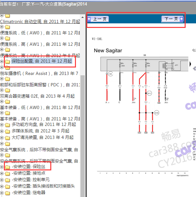
Task: Click the black right arrow beside wiring diagram
Action: (x=190, y=64)
